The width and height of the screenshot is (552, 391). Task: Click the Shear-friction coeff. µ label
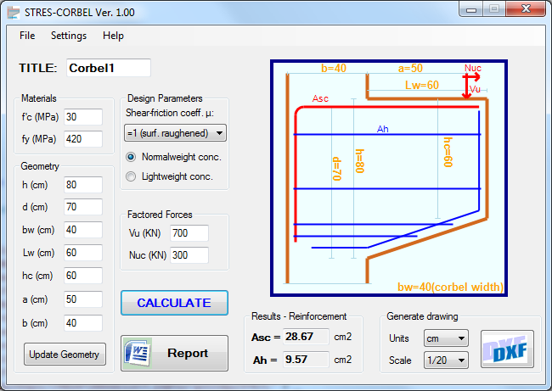[x=170, y=113]
